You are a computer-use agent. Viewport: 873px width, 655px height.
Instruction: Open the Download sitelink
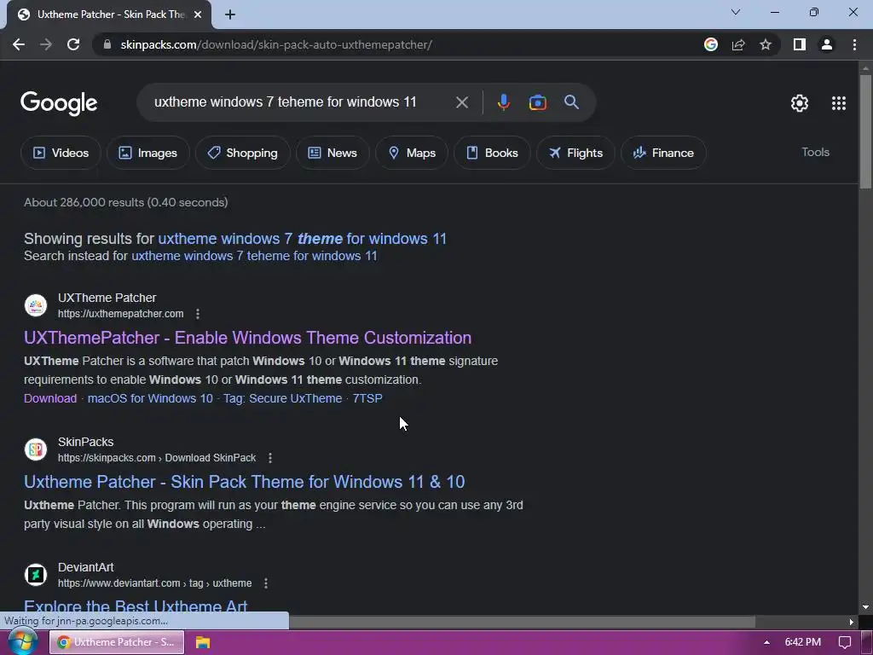click(x=50, y=398)
